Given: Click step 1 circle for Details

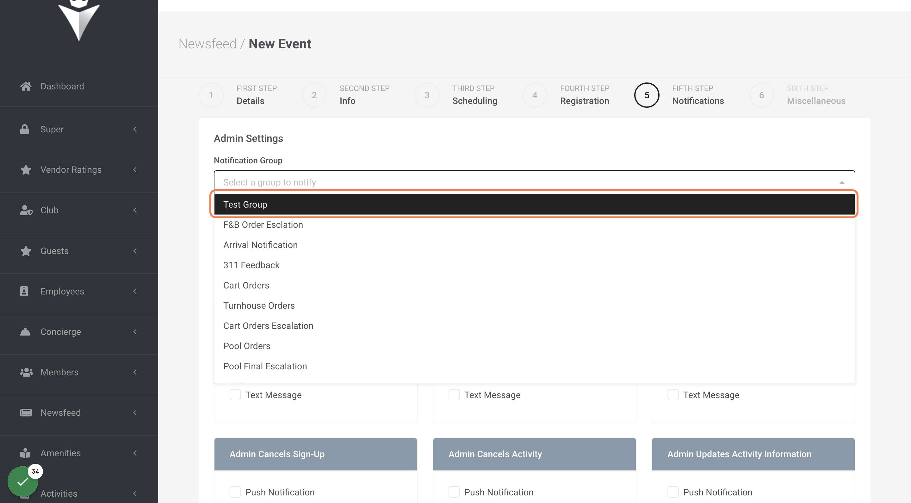Looking at the screenshot, I should tap(211, 95).
